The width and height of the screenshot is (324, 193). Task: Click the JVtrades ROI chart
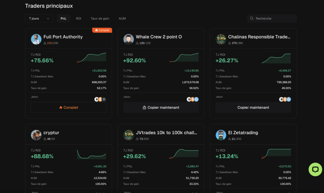(x=184, y=154)
